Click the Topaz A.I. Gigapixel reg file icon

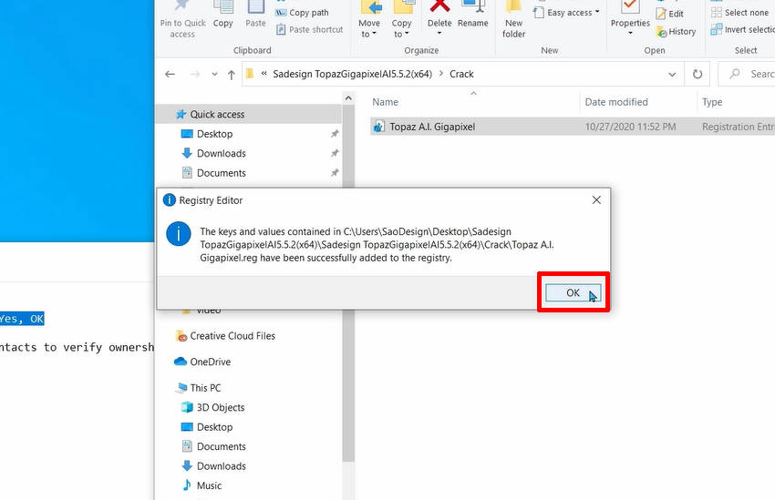tap(379, 127)
